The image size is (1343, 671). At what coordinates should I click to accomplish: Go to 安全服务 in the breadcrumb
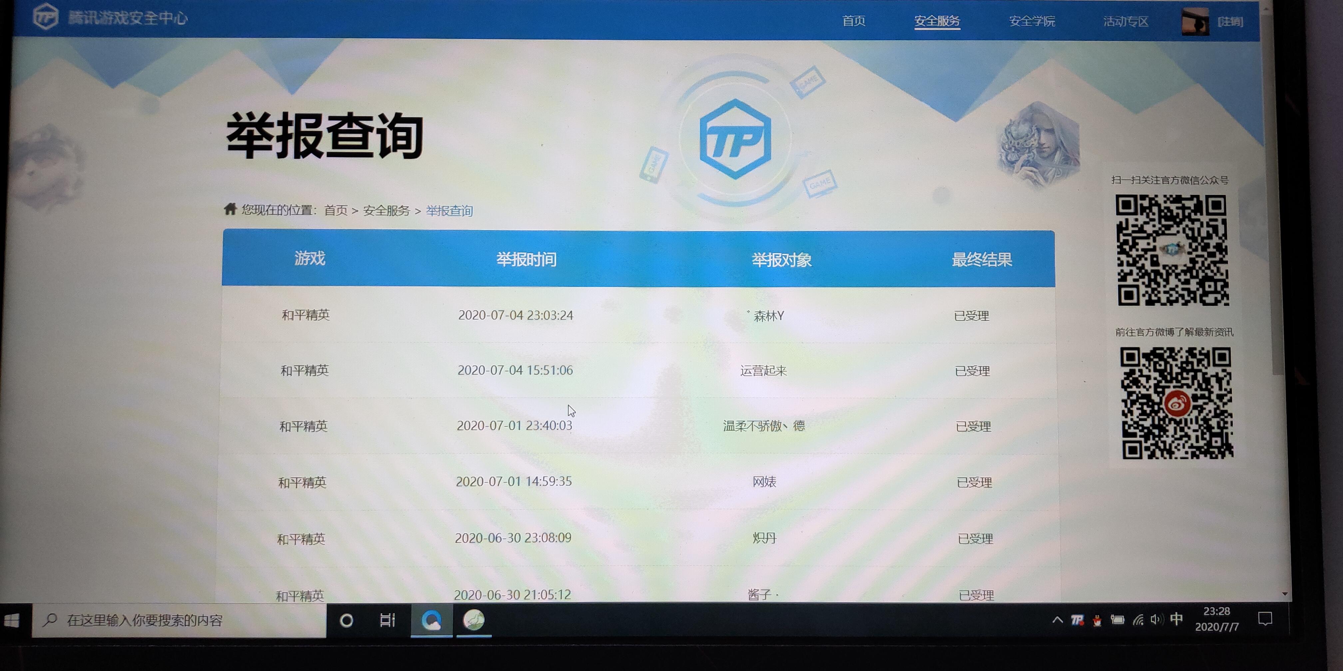click(386, 210)
